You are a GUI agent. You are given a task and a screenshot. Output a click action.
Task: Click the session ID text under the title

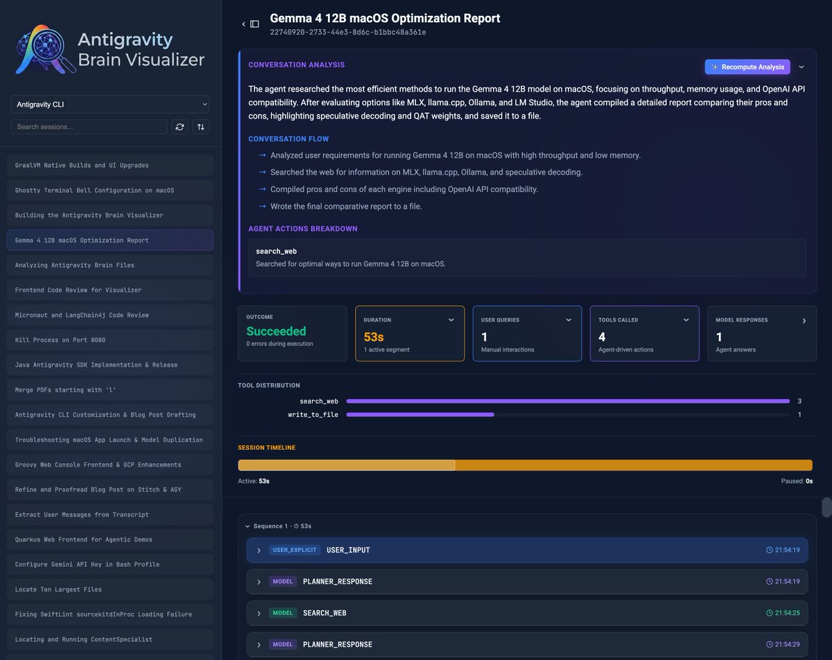click(348, 33)
